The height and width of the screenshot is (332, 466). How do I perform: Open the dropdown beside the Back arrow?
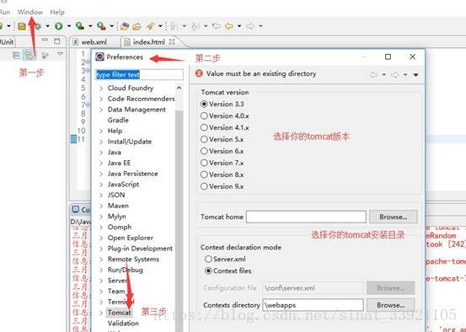click(239, 26)
